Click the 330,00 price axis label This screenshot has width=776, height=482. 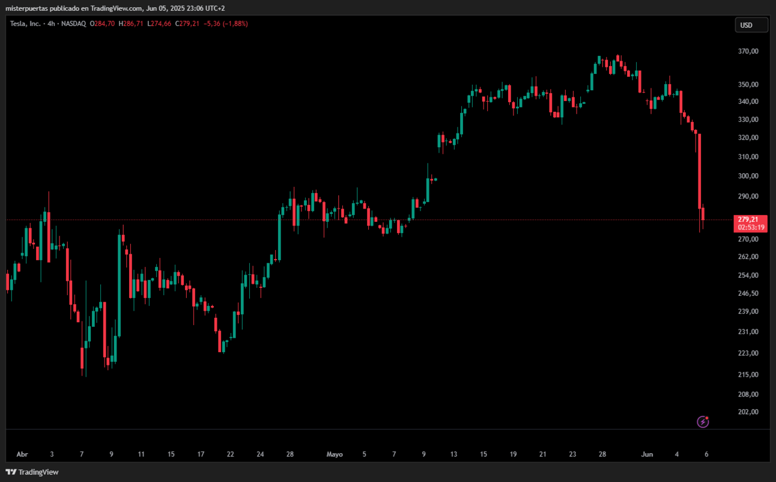tap(748, 120)
